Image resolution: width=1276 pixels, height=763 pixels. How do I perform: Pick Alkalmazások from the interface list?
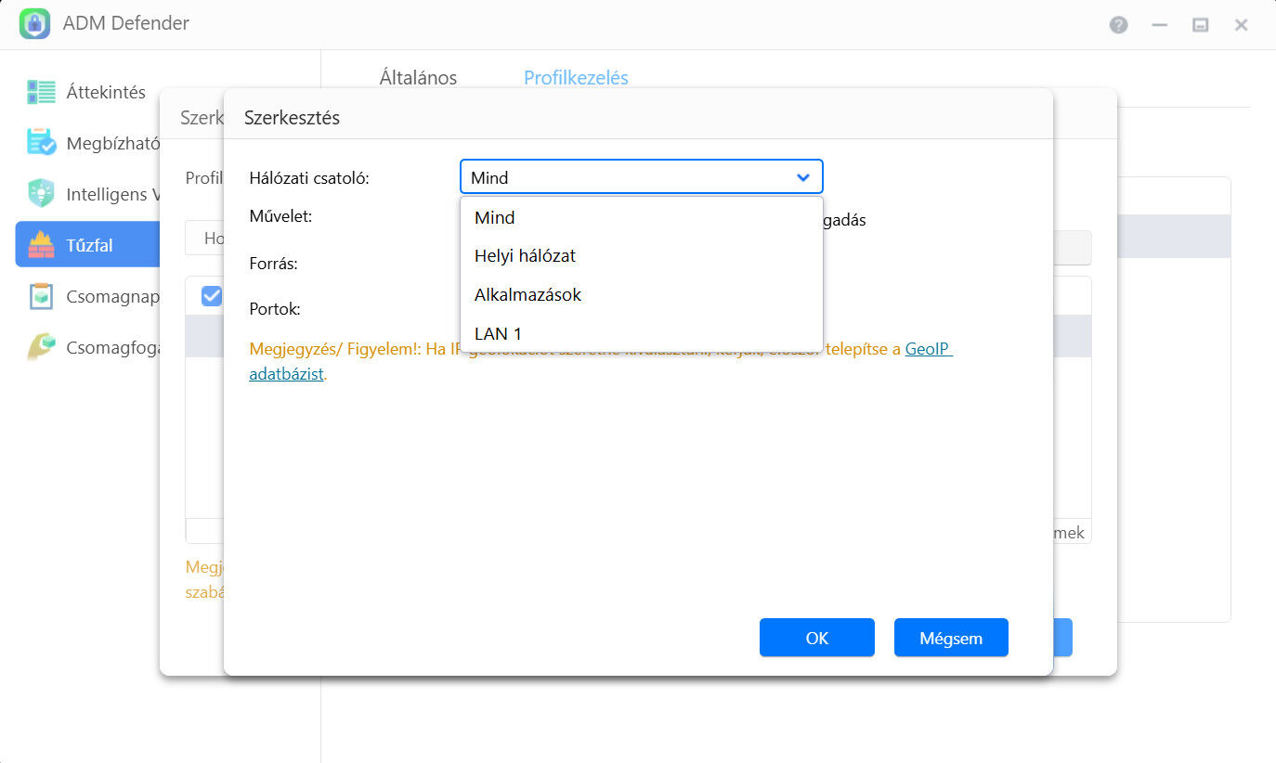coord(527,295)
